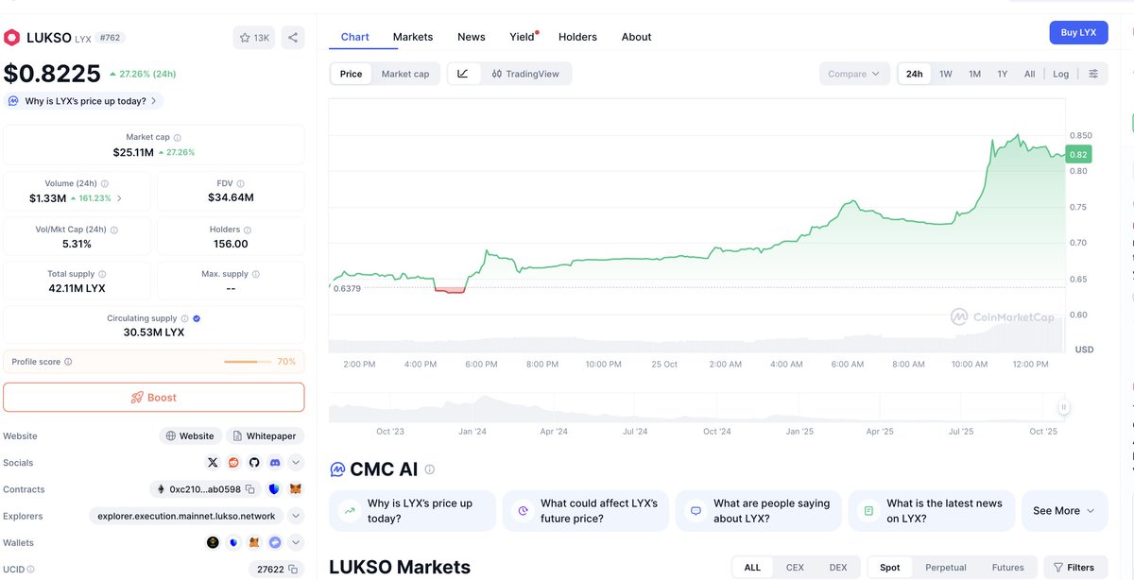This screenshot has width=1134, height=580.
Task: Open the Yield tab
Action: tap(523, 37)
